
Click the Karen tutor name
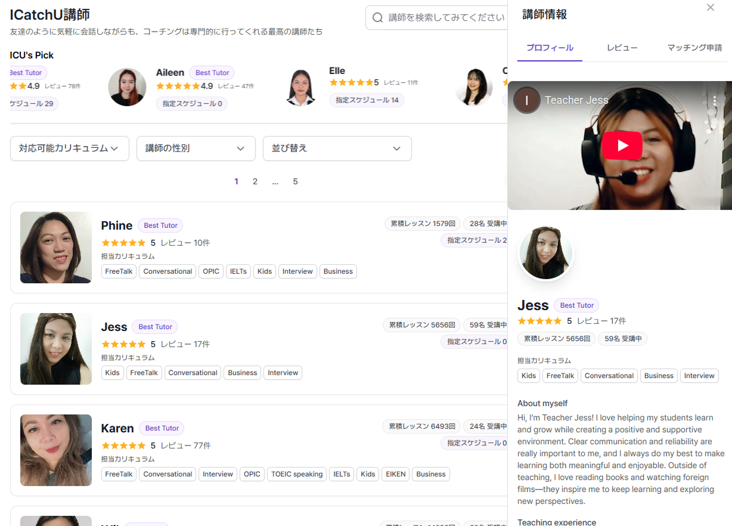click(117, 428)
